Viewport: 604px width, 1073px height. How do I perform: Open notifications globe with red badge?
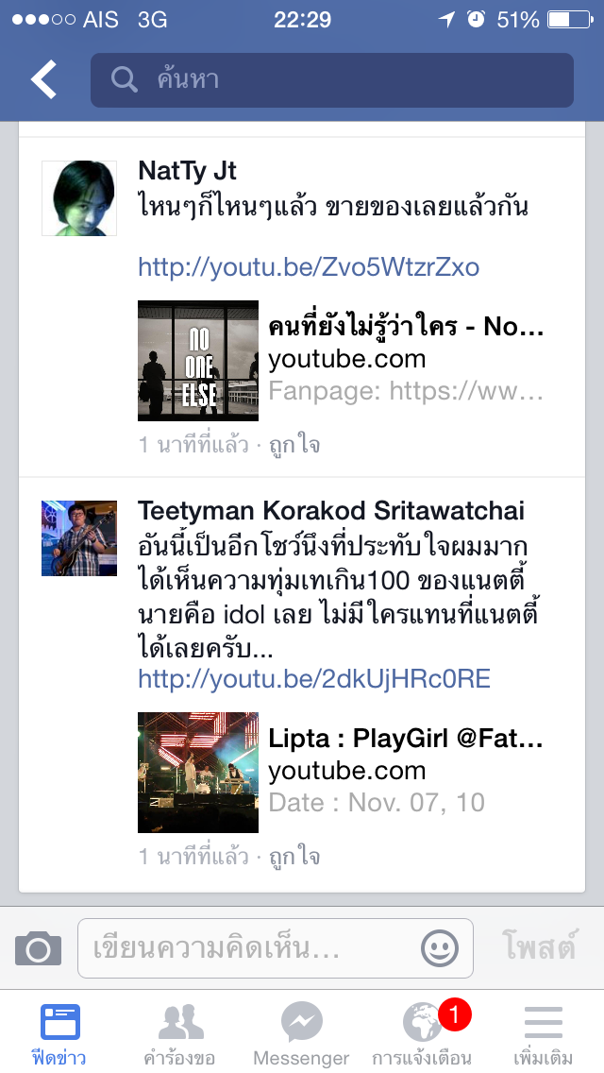click(422, 1035)
